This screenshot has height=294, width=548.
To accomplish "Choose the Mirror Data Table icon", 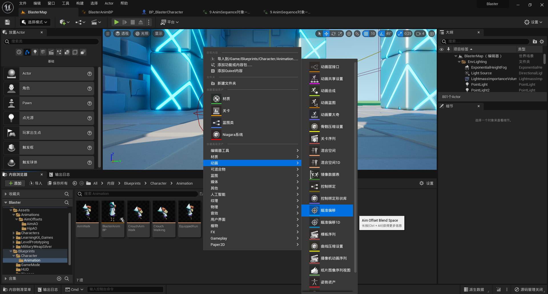I will [x=315, y=174].
